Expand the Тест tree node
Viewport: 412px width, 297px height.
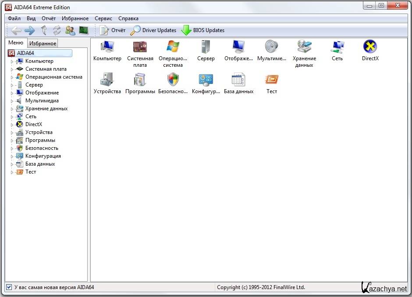[x=12, y=172]
